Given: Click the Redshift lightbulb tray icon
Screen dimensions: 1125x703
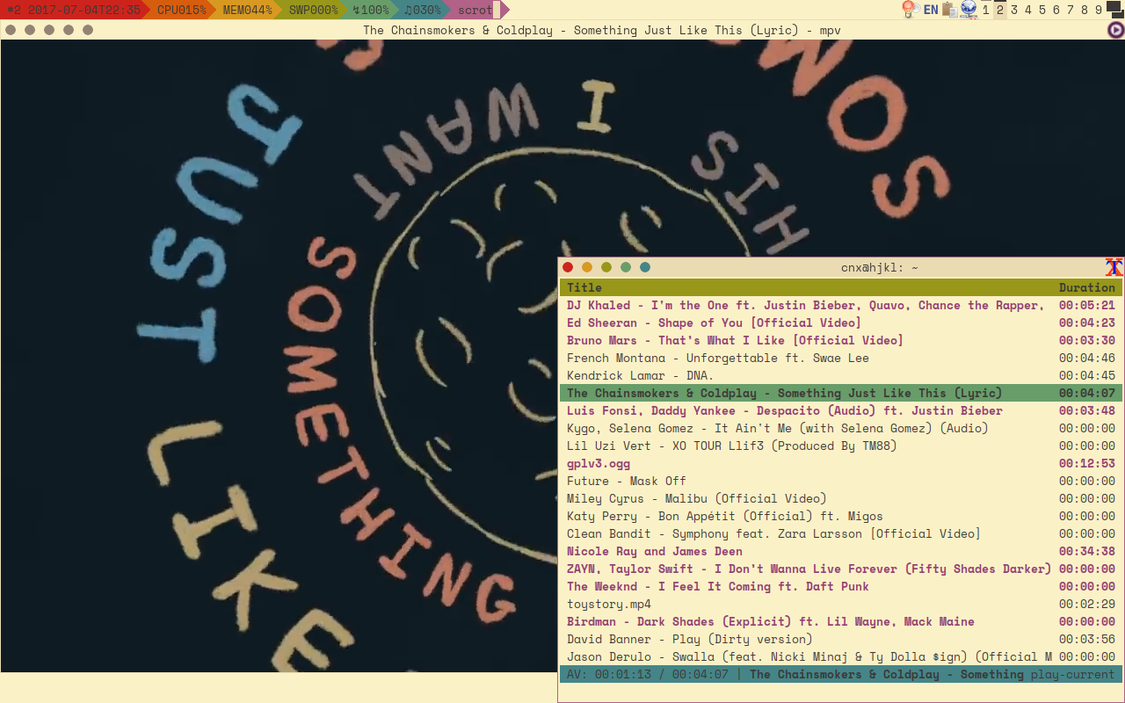Looking at the screenshot, I should click(910, 10).
